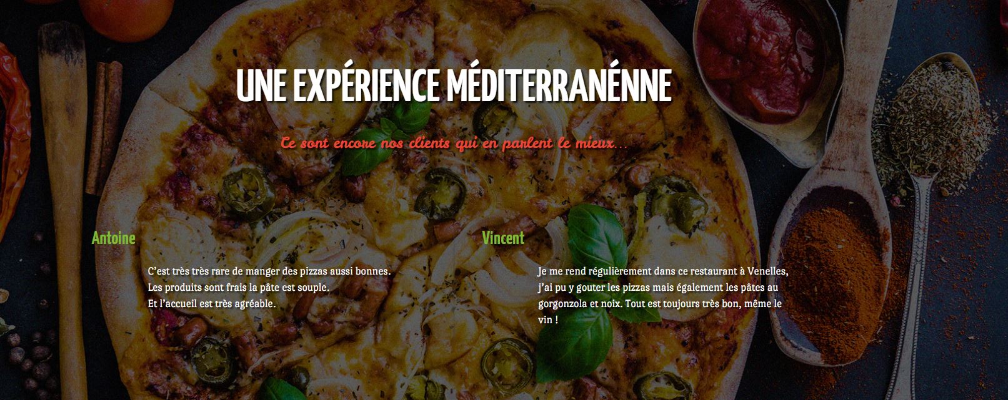Click the line "Les produits sont frais"
Image resolution: width=1008 pixels, height=400 pixels.
pos(239,288)
